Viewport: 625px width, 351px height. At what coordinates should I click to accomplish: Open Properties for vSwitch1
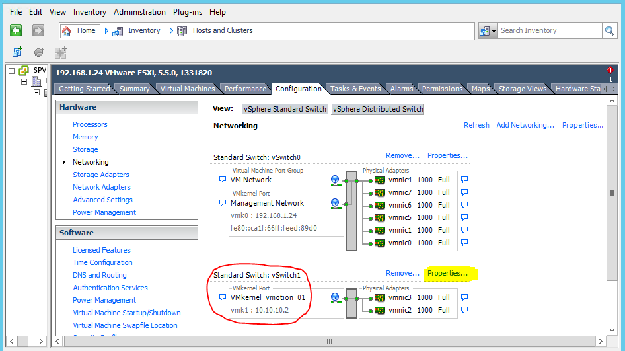447,273
